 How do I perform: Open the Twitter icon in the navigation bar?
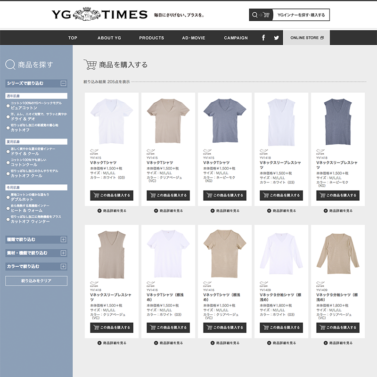pos(275,38)
